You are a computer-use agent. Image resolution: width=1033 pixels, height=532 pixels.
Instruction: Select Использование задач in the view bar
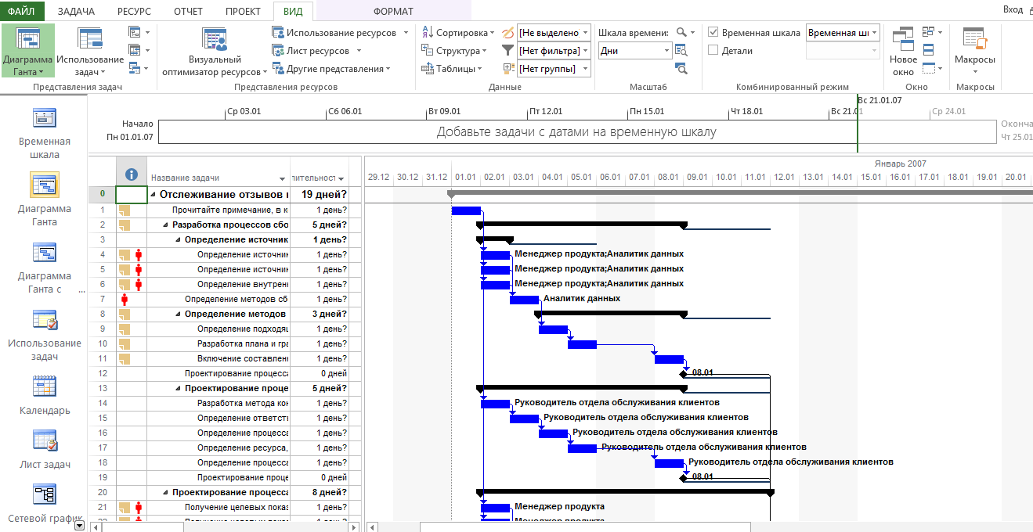tap(44, 334)
